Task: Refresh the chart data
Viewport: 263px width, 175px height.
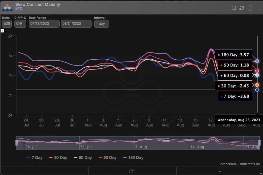Action: pyautogui.click(x=242, y=8)
